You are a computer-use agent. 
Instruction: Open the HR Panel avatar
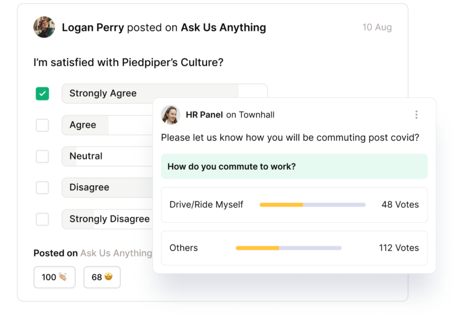pyautogui.click(x=171, y=115)
